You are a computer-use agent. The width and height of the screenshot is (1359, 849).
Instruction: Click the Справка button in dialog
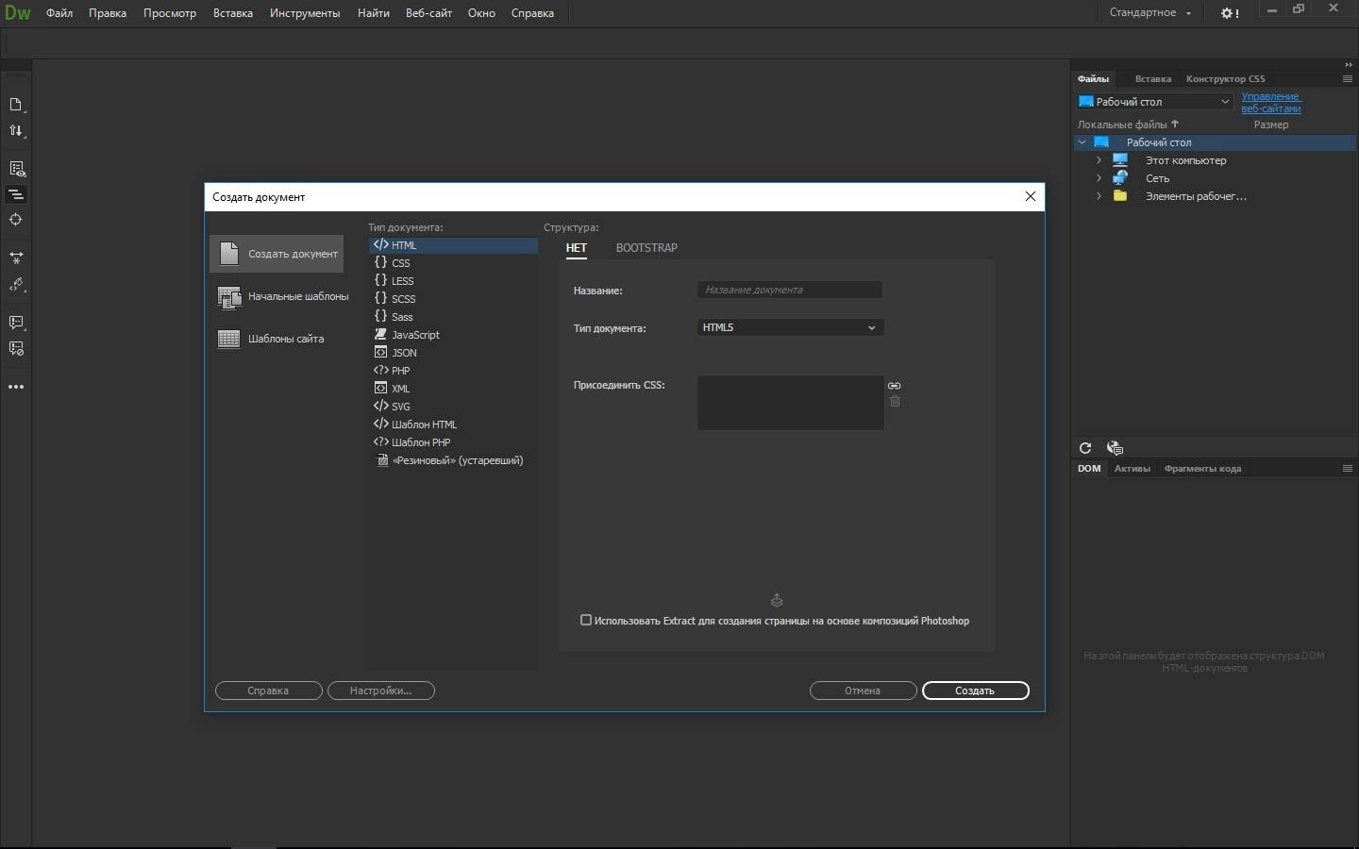(269, 691)
